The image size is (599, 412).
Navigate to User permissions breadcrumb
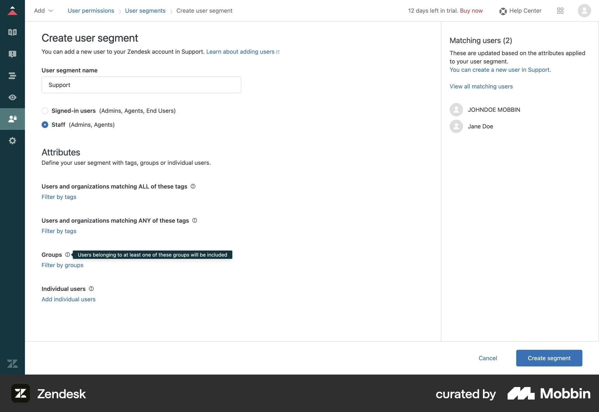click(x=91, y=11)
